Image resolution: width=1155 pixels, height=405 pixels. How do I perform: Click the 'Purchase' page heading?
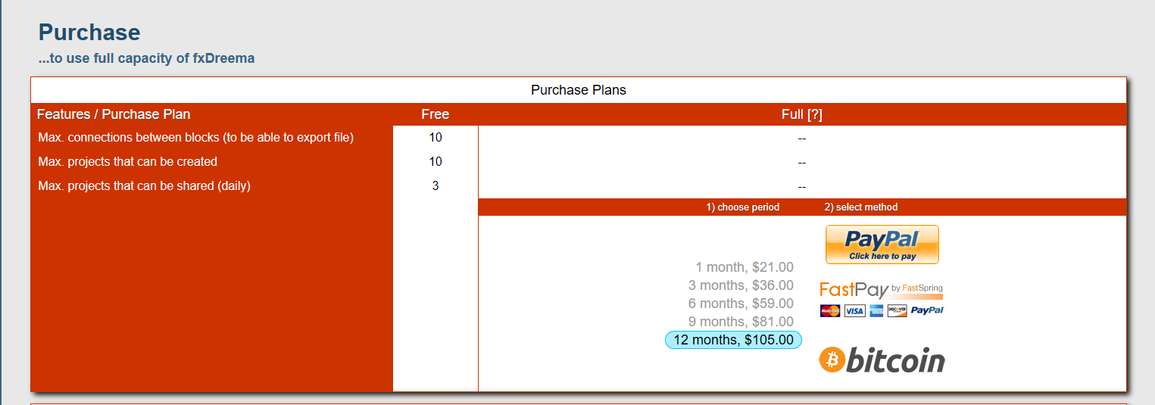[x=89, y=33]
